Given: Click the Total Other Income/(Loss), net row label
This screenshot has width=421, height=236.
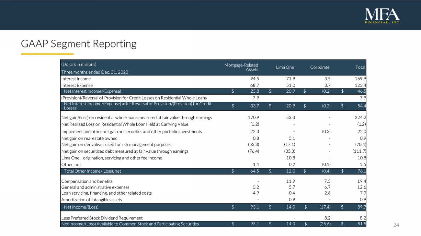Looking at the screenshot, I should coord(93,171).
